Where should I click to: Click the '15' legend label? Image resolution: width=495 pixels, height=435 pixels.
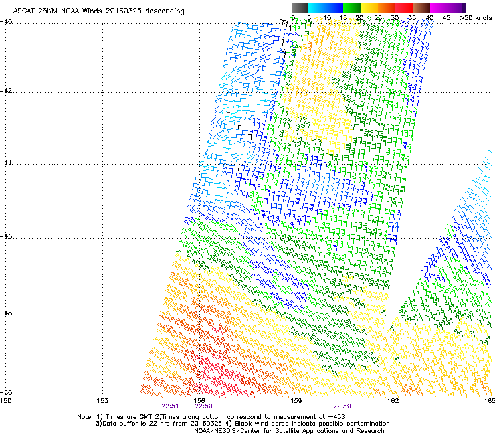[x=343, y=18]
